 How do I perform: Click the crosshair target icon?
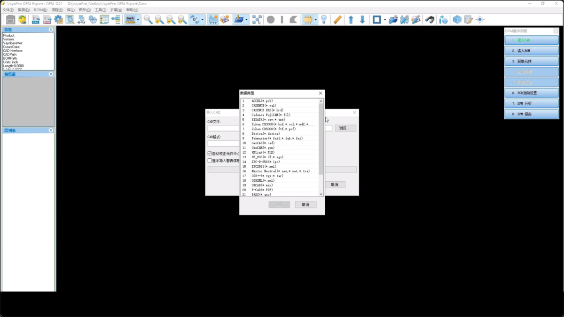point(480,20)
